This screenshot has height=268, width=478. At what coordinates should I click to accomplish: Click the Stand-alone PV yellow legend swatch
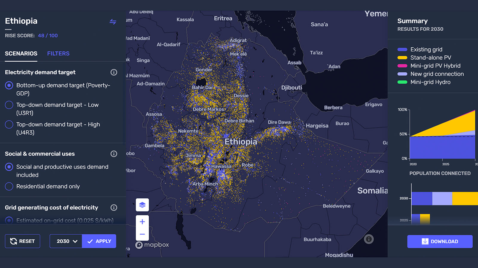402,58
